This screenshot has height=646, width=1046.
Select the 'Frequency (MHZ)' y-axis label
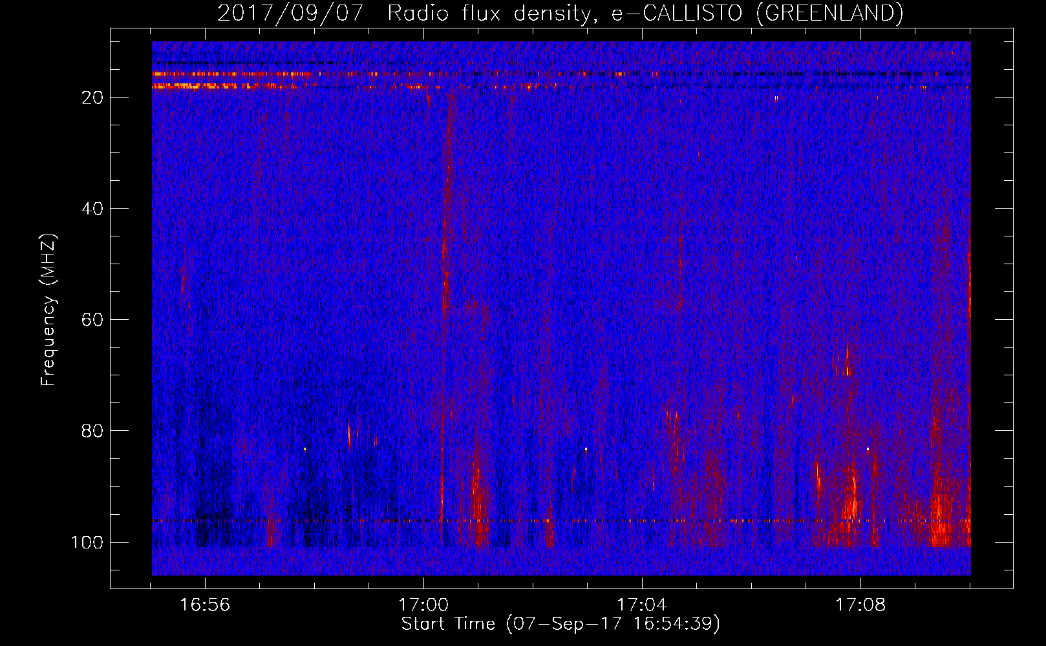coord(48,310)
